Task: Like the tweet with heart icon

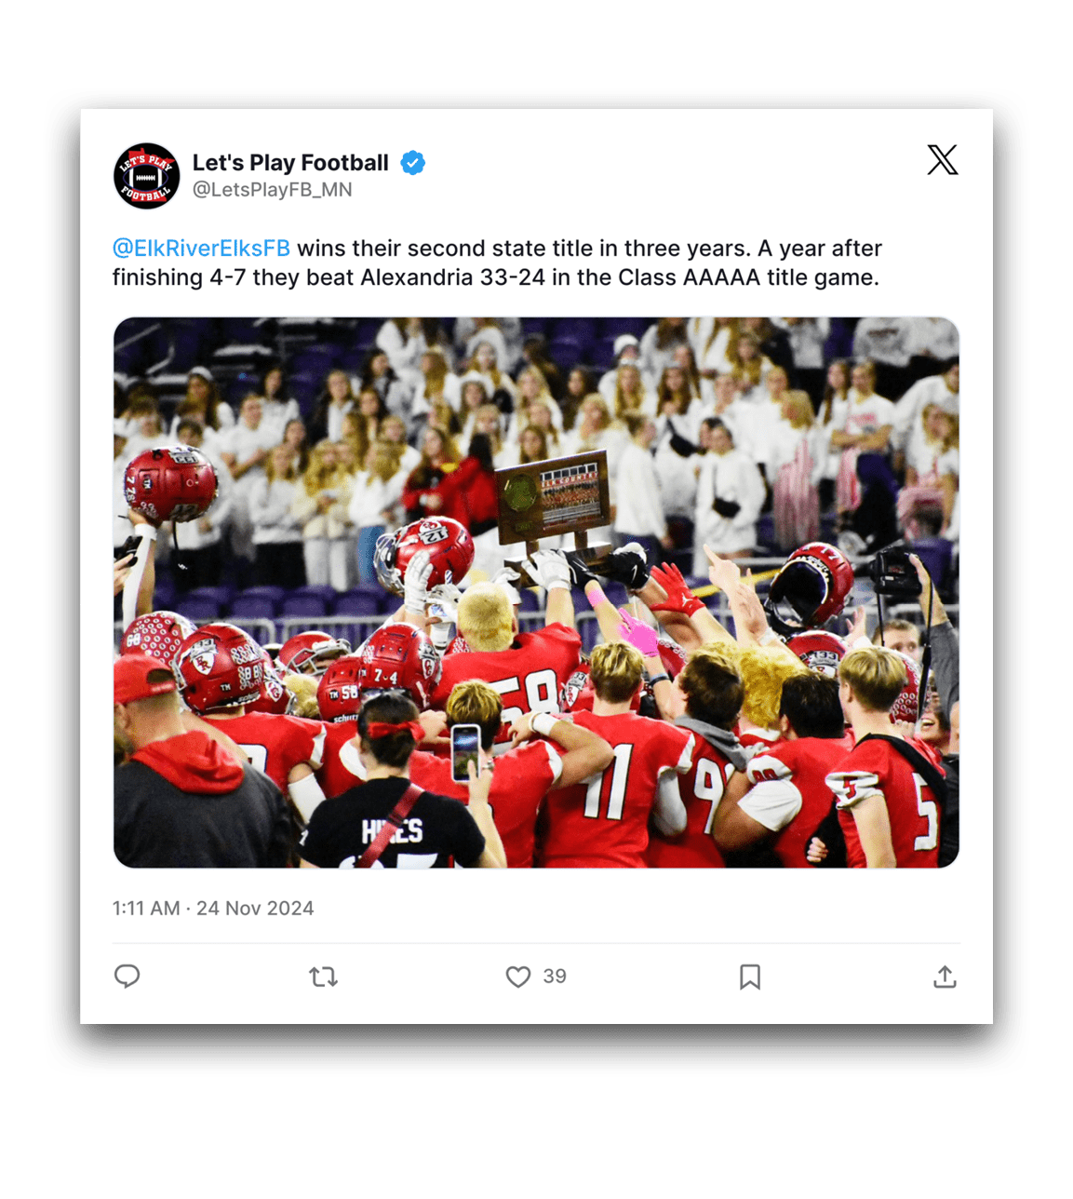Action: point(518,977)
